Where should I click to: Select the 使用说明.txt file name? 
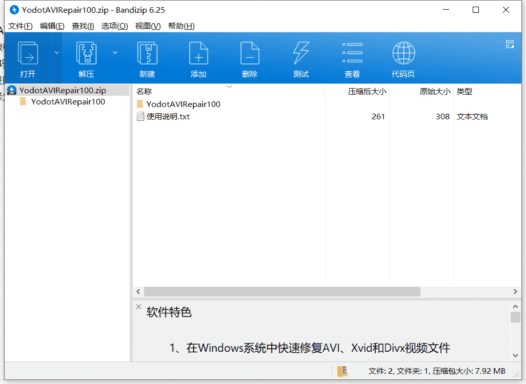click(x=168, y=117)
